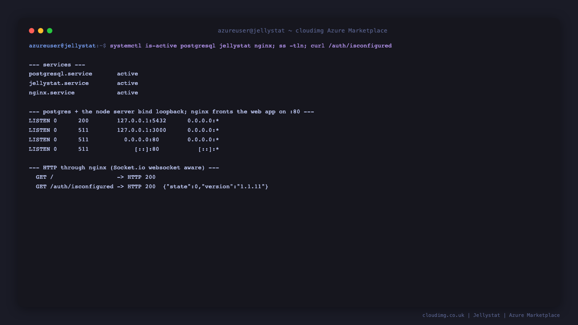Image resolution: width=578 pixels, height=325 pixels.
Task: Click the '127.0.0.1:5432' listen address
Action: (x=141, y=121)
